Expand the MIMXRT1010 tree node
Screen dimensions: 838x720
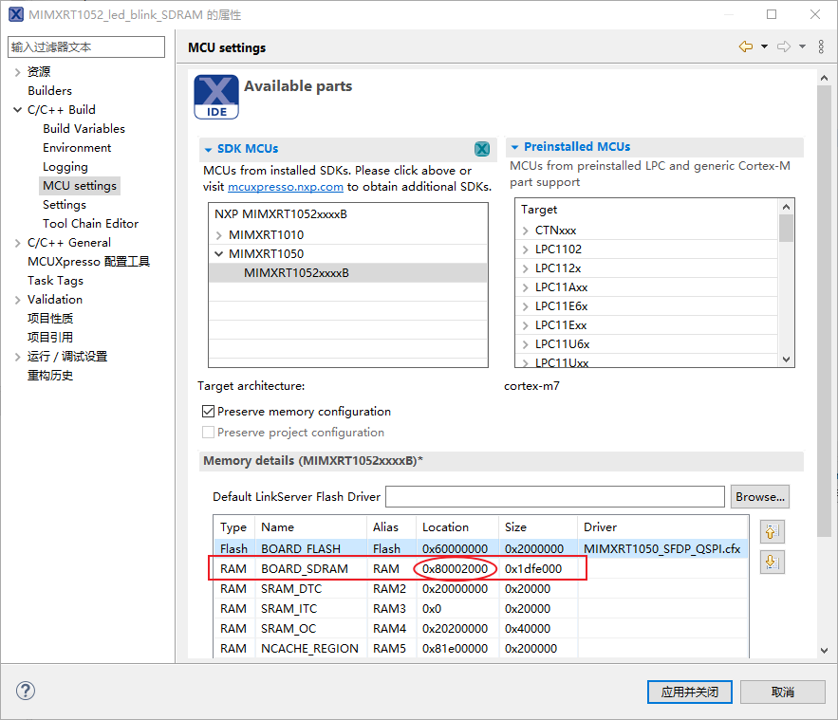pos(218,235)
